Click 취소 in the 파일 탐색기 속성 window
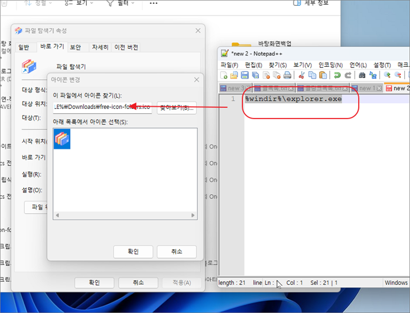The image size is (410, 313). 138,282
